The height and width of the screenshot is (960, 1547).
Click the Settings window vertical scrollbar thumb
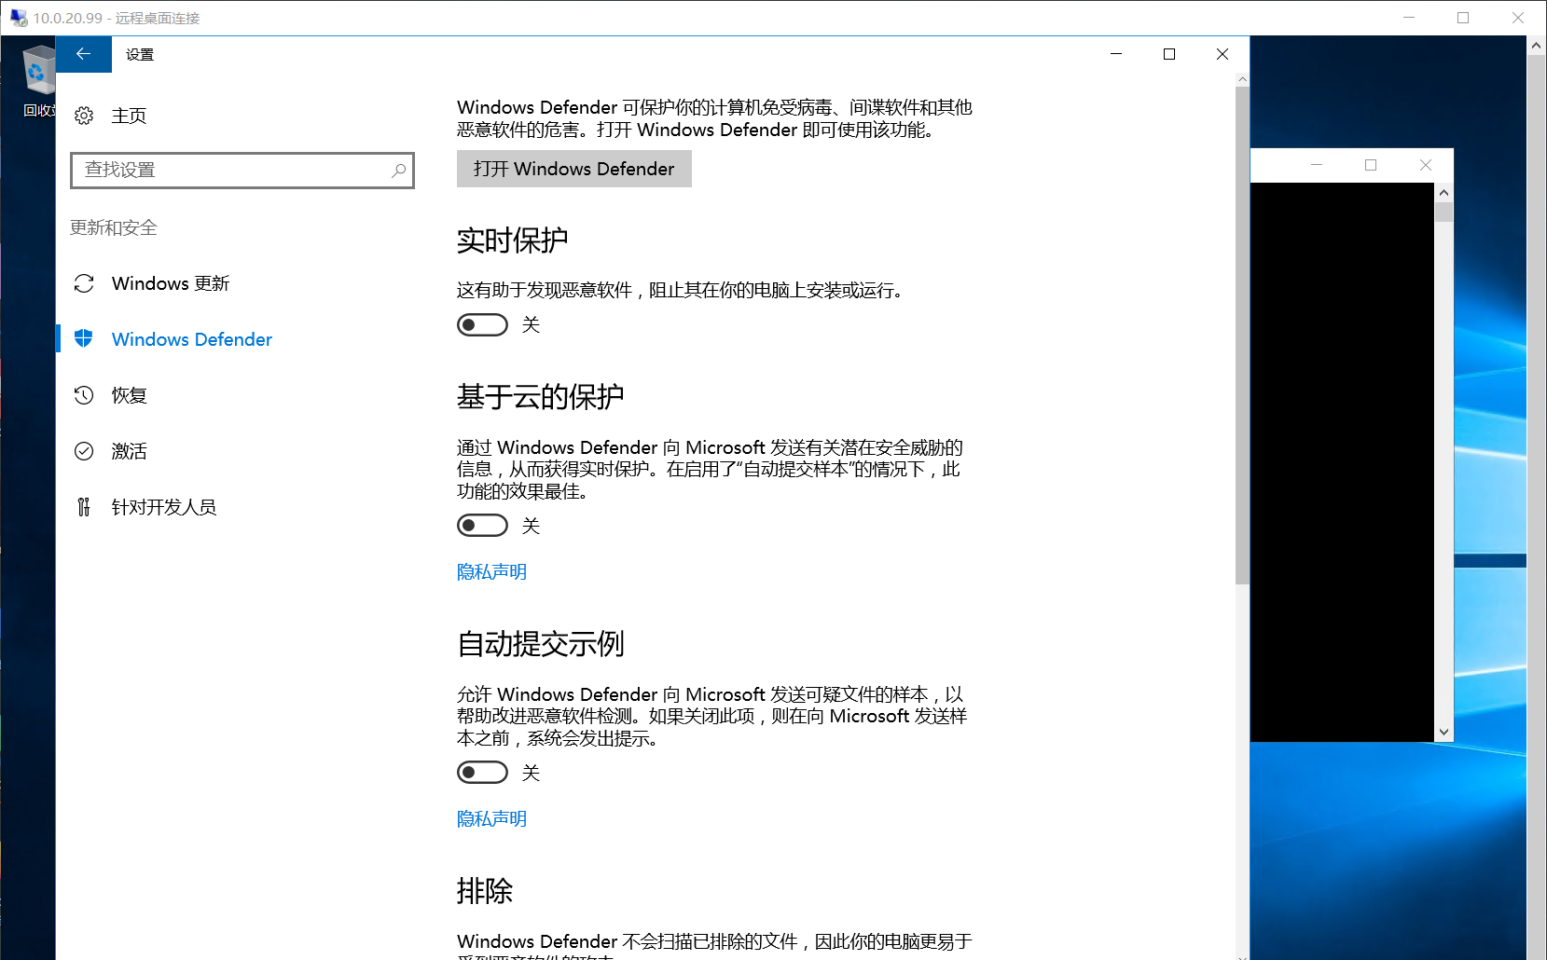coord(1242,336)
